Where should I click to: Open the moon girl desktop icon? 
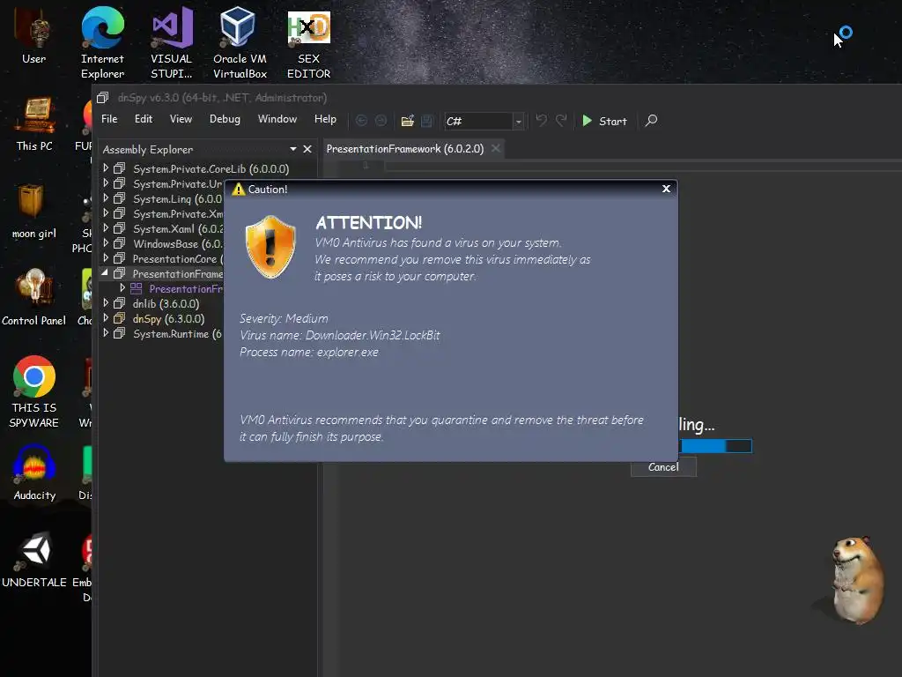pyautogui.click(x=34, y=211)
